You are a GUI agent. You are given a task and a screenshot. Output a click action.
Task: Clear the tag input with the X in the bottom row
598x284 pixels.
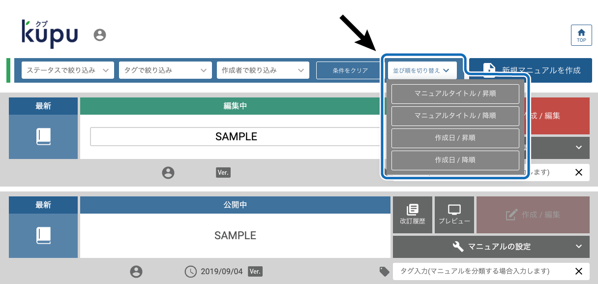[579, 271]
